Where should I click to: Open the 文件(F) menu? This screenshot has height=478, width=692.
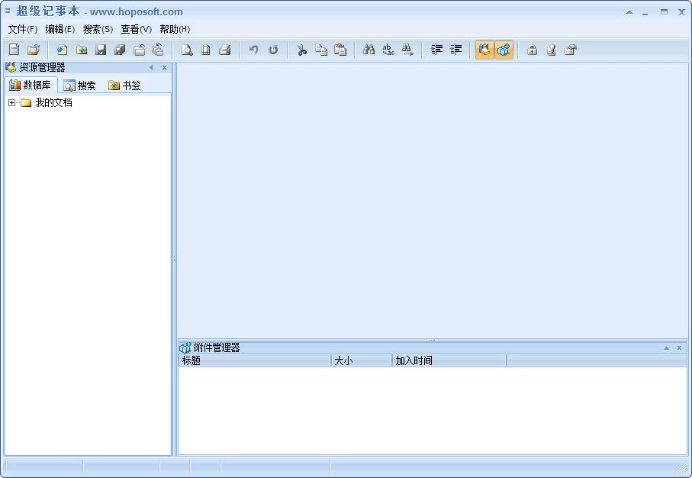(23, 29)
